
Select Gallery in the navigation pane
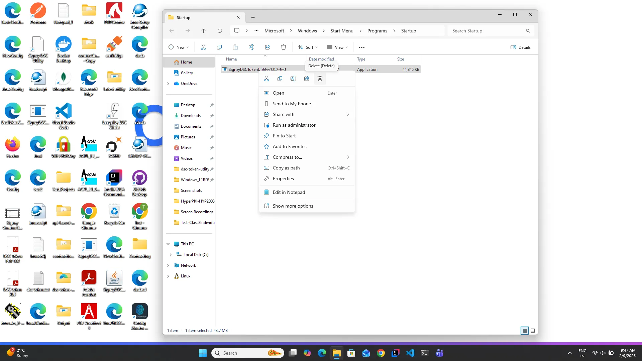187,73
